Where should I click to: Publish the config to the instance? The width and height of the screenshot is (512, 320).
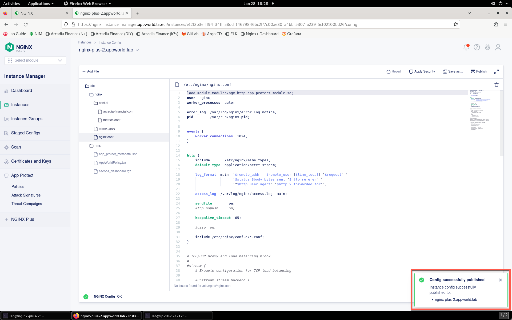tap(479, 71)
